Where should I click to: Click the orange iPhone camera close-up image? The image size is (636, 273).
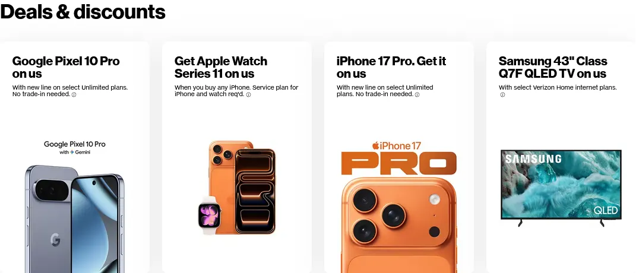(x=398, y=225)
